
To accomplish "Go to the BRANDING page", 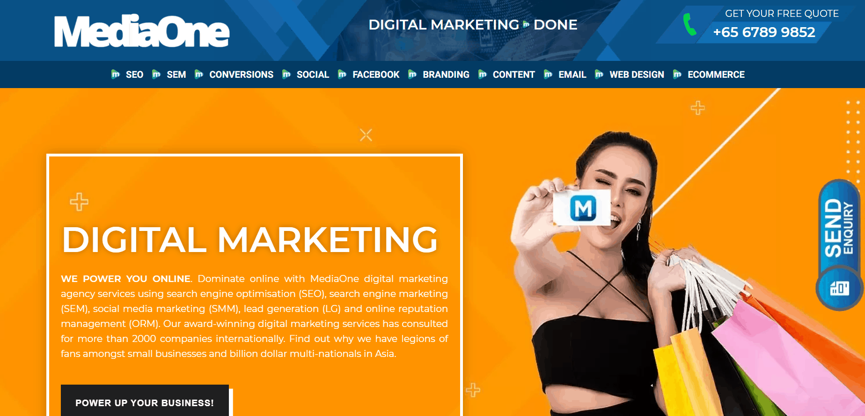I will pyautogui.click(x=446, y=74).
